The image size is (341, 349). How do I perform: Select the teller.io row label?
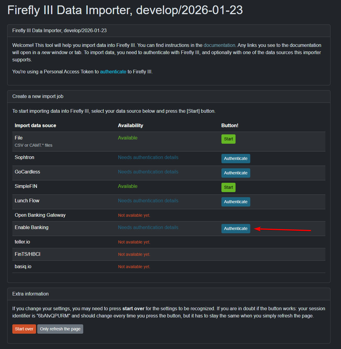pos(22,242)
